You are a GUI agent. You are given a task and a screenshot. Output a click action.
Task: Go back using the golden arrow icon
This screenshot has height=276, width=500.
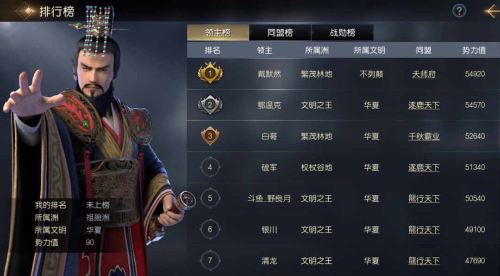pyautogui.click(x=492, y=11)
